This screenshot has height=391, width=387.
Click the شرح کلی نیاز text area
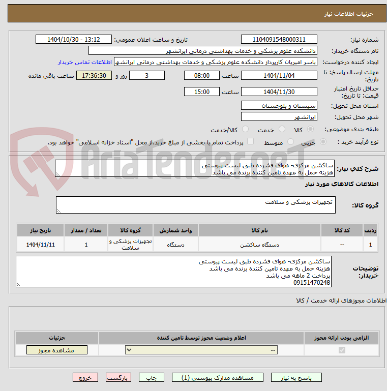click(195, 169)
